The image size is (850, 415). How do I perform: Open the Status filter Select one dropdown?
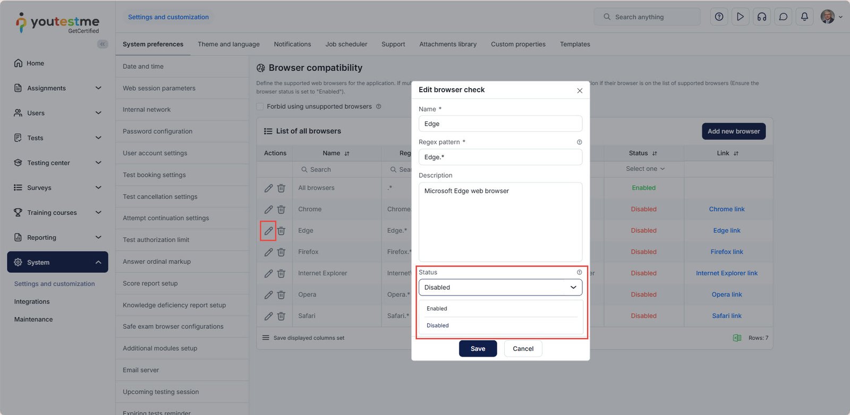click(x=644, y=169)
